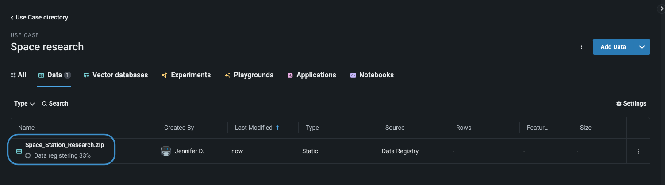Open the Space_Station_Research.zip dataset

click(x=65, y=145)
